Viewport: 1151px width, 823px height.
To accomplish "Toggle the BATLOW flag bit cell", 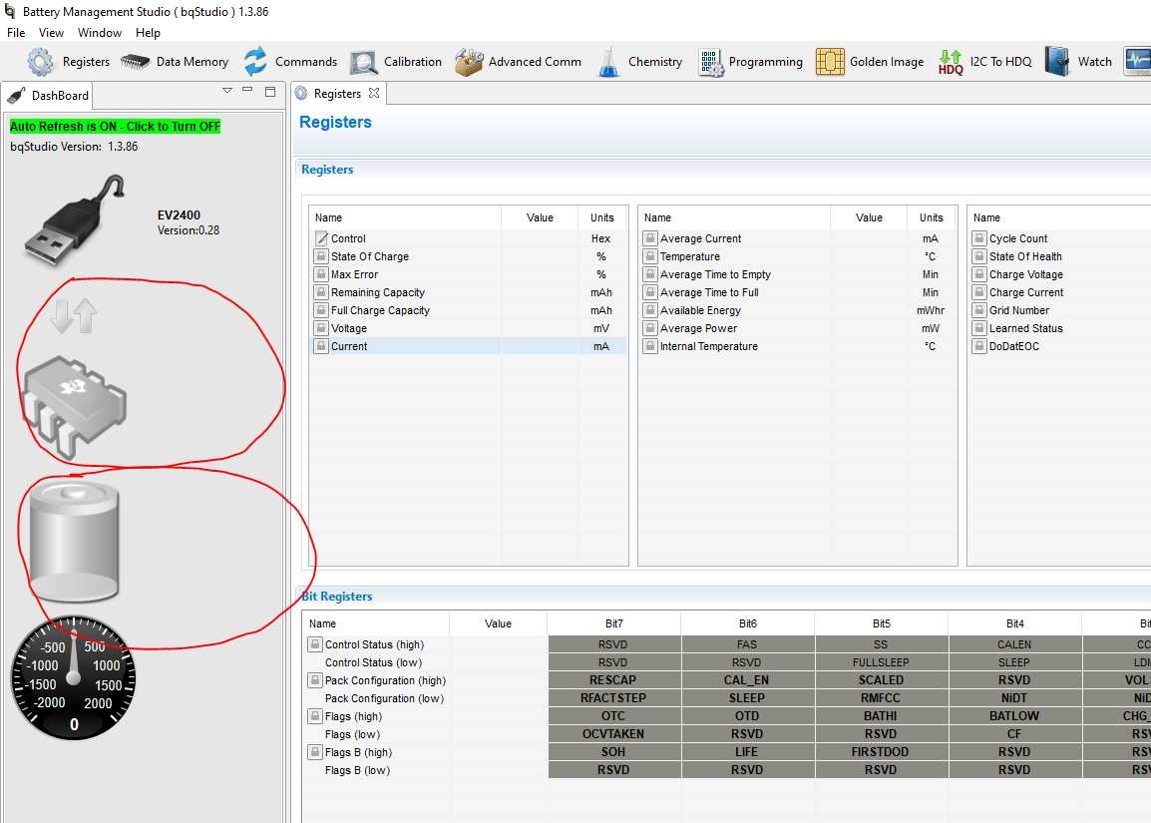I will point(1014,716).
